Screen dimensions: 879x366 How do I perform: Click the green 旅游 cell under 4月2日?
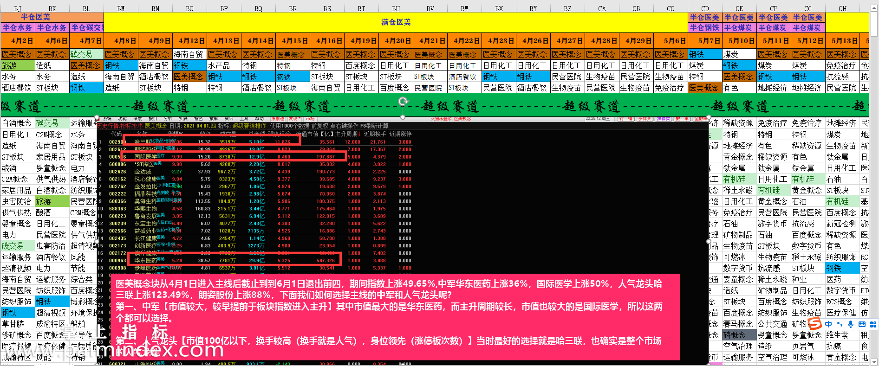tap(18, 65)
